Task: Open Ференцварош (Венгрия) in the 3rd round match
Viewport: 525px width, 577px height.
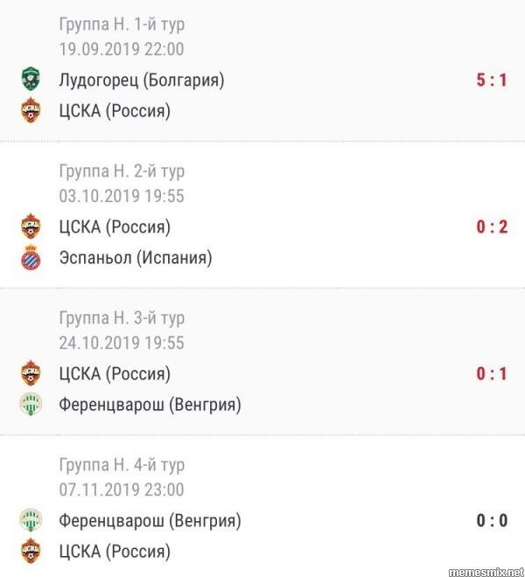Action: (x=150, y=405)
